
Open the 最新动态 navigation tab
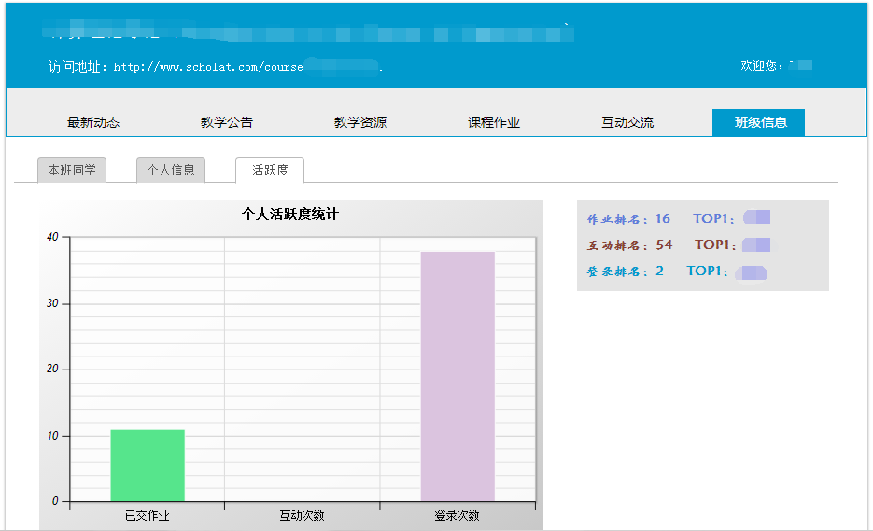coord(93,122)
